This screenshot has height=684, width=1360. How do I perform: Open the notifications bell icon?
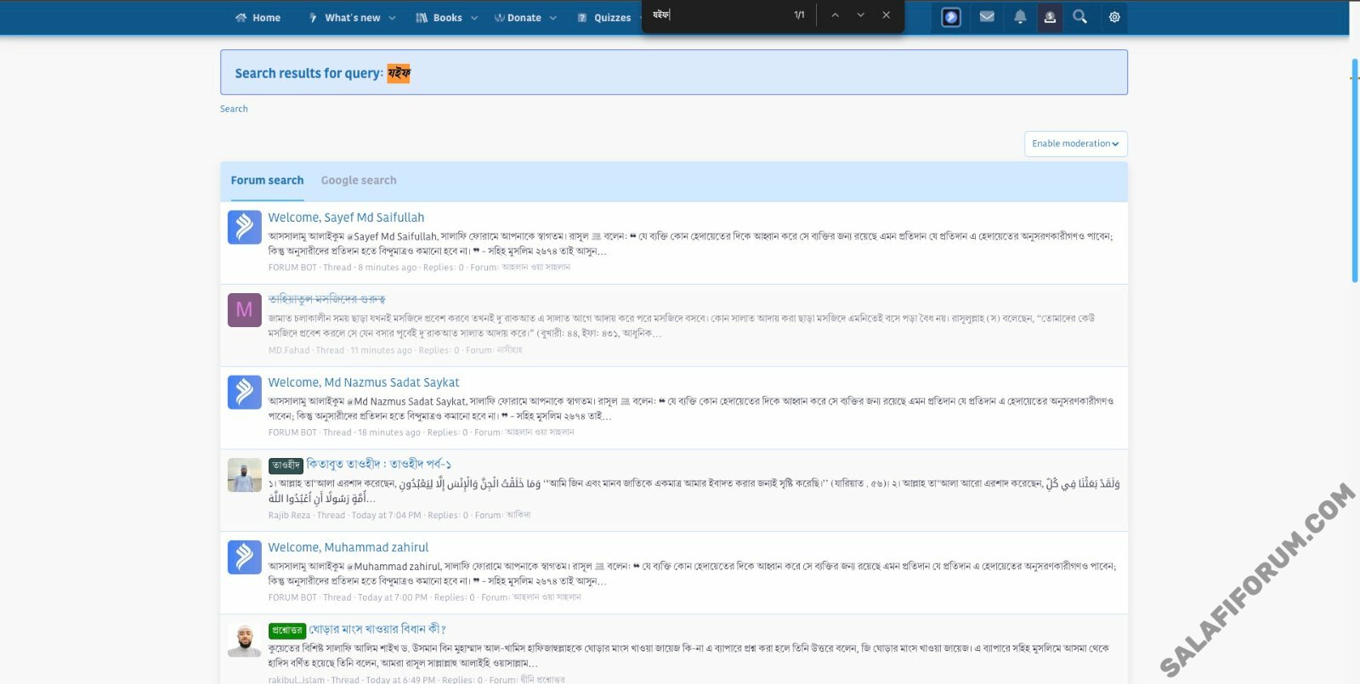(1020, 17)
